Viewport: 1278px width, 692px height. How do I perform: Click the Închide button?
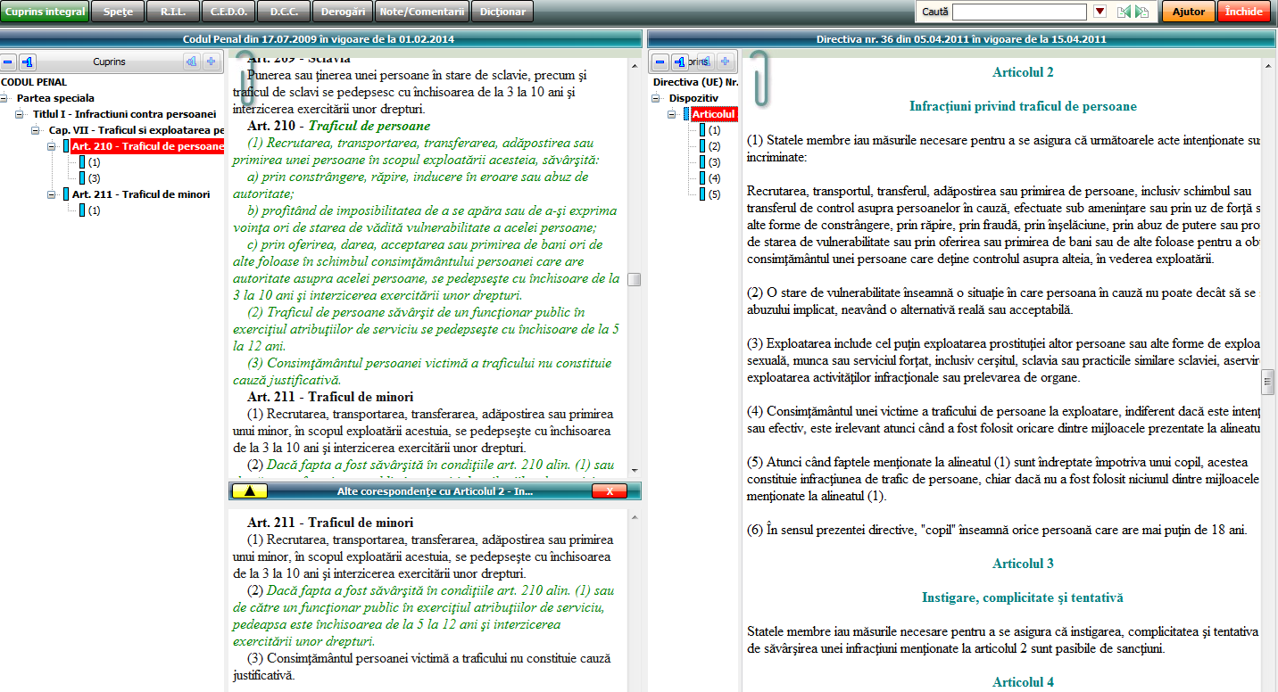(x=1244, y=12)
